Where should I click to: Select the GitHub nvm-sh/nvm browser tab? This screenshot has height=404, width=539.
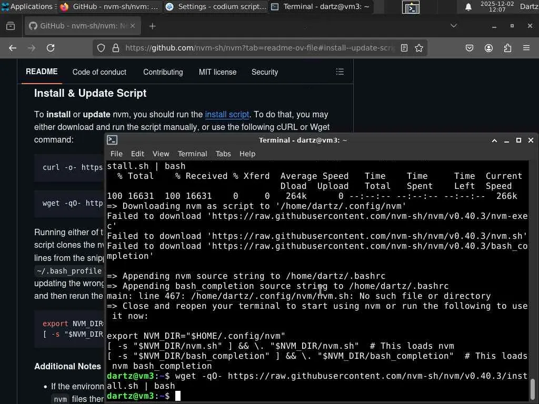point(83,26)
